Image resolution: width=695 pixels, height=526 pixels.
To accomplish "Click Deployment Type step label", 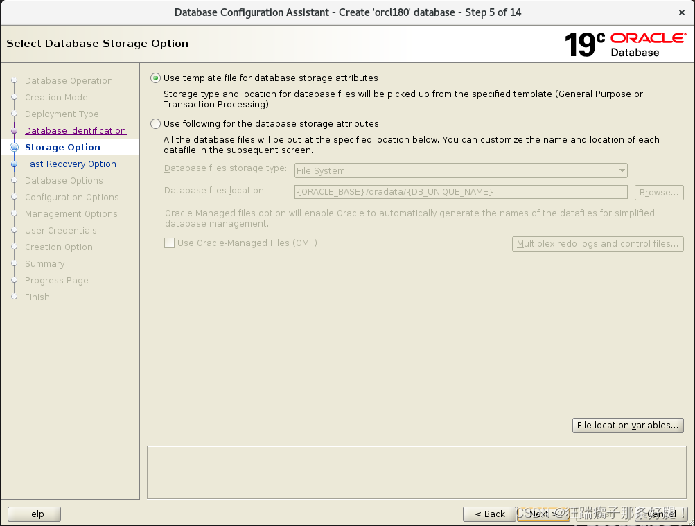I will coord(62,114).
